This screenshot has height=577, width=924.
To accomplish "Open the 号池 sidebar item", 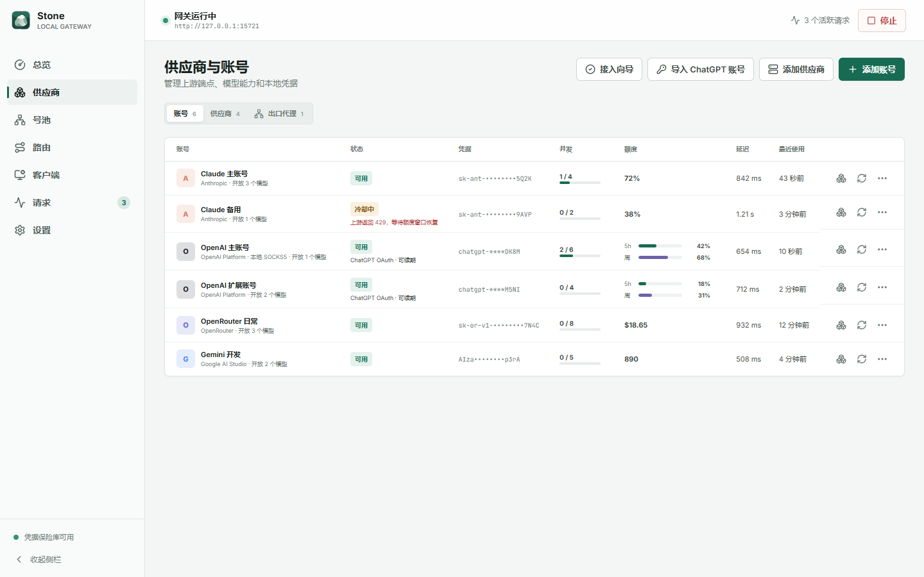I will click(x=72, y=120).
